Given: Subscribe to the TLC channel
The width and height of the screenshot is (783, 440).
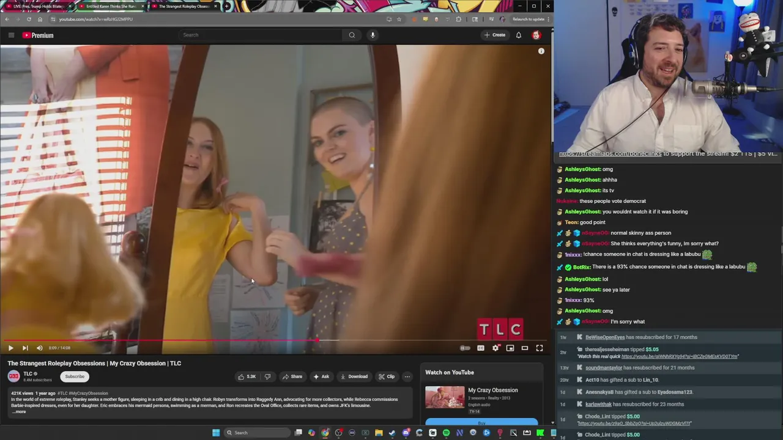Looking at the screenshot, I should [x=75, y=376].
